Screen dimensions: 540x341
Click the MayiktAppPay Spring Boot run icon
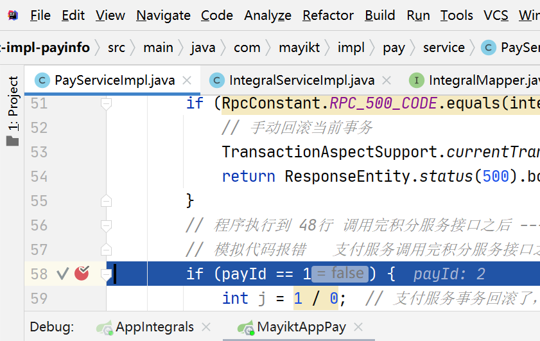[246, 328]
